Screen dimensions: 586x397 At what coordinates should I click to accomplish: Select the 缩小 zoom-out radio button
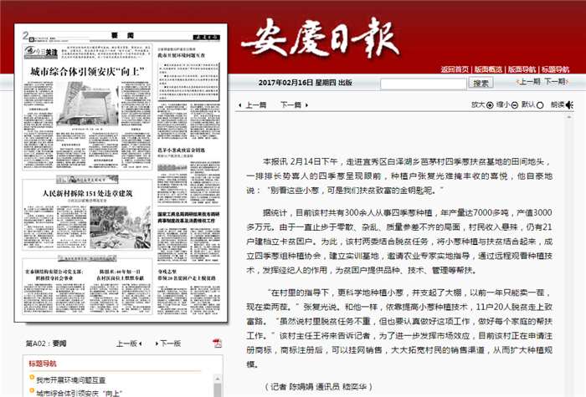pyautogui.click(x=515, y=105)
